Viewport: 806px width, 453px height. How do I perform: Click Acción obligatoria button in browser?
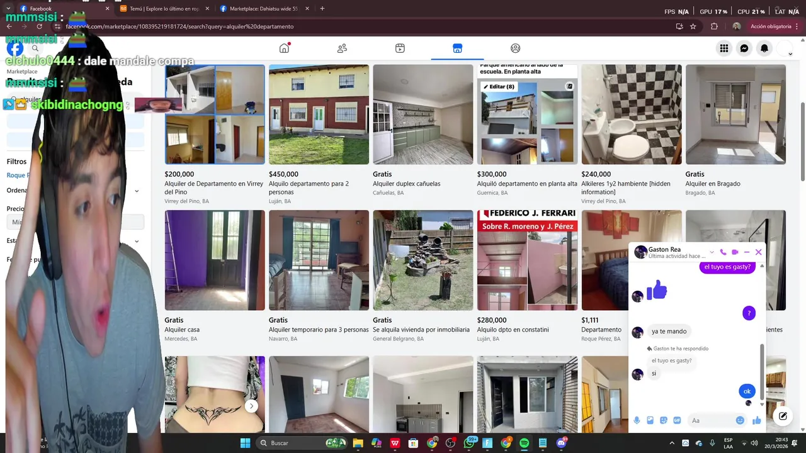pos(771,26)
